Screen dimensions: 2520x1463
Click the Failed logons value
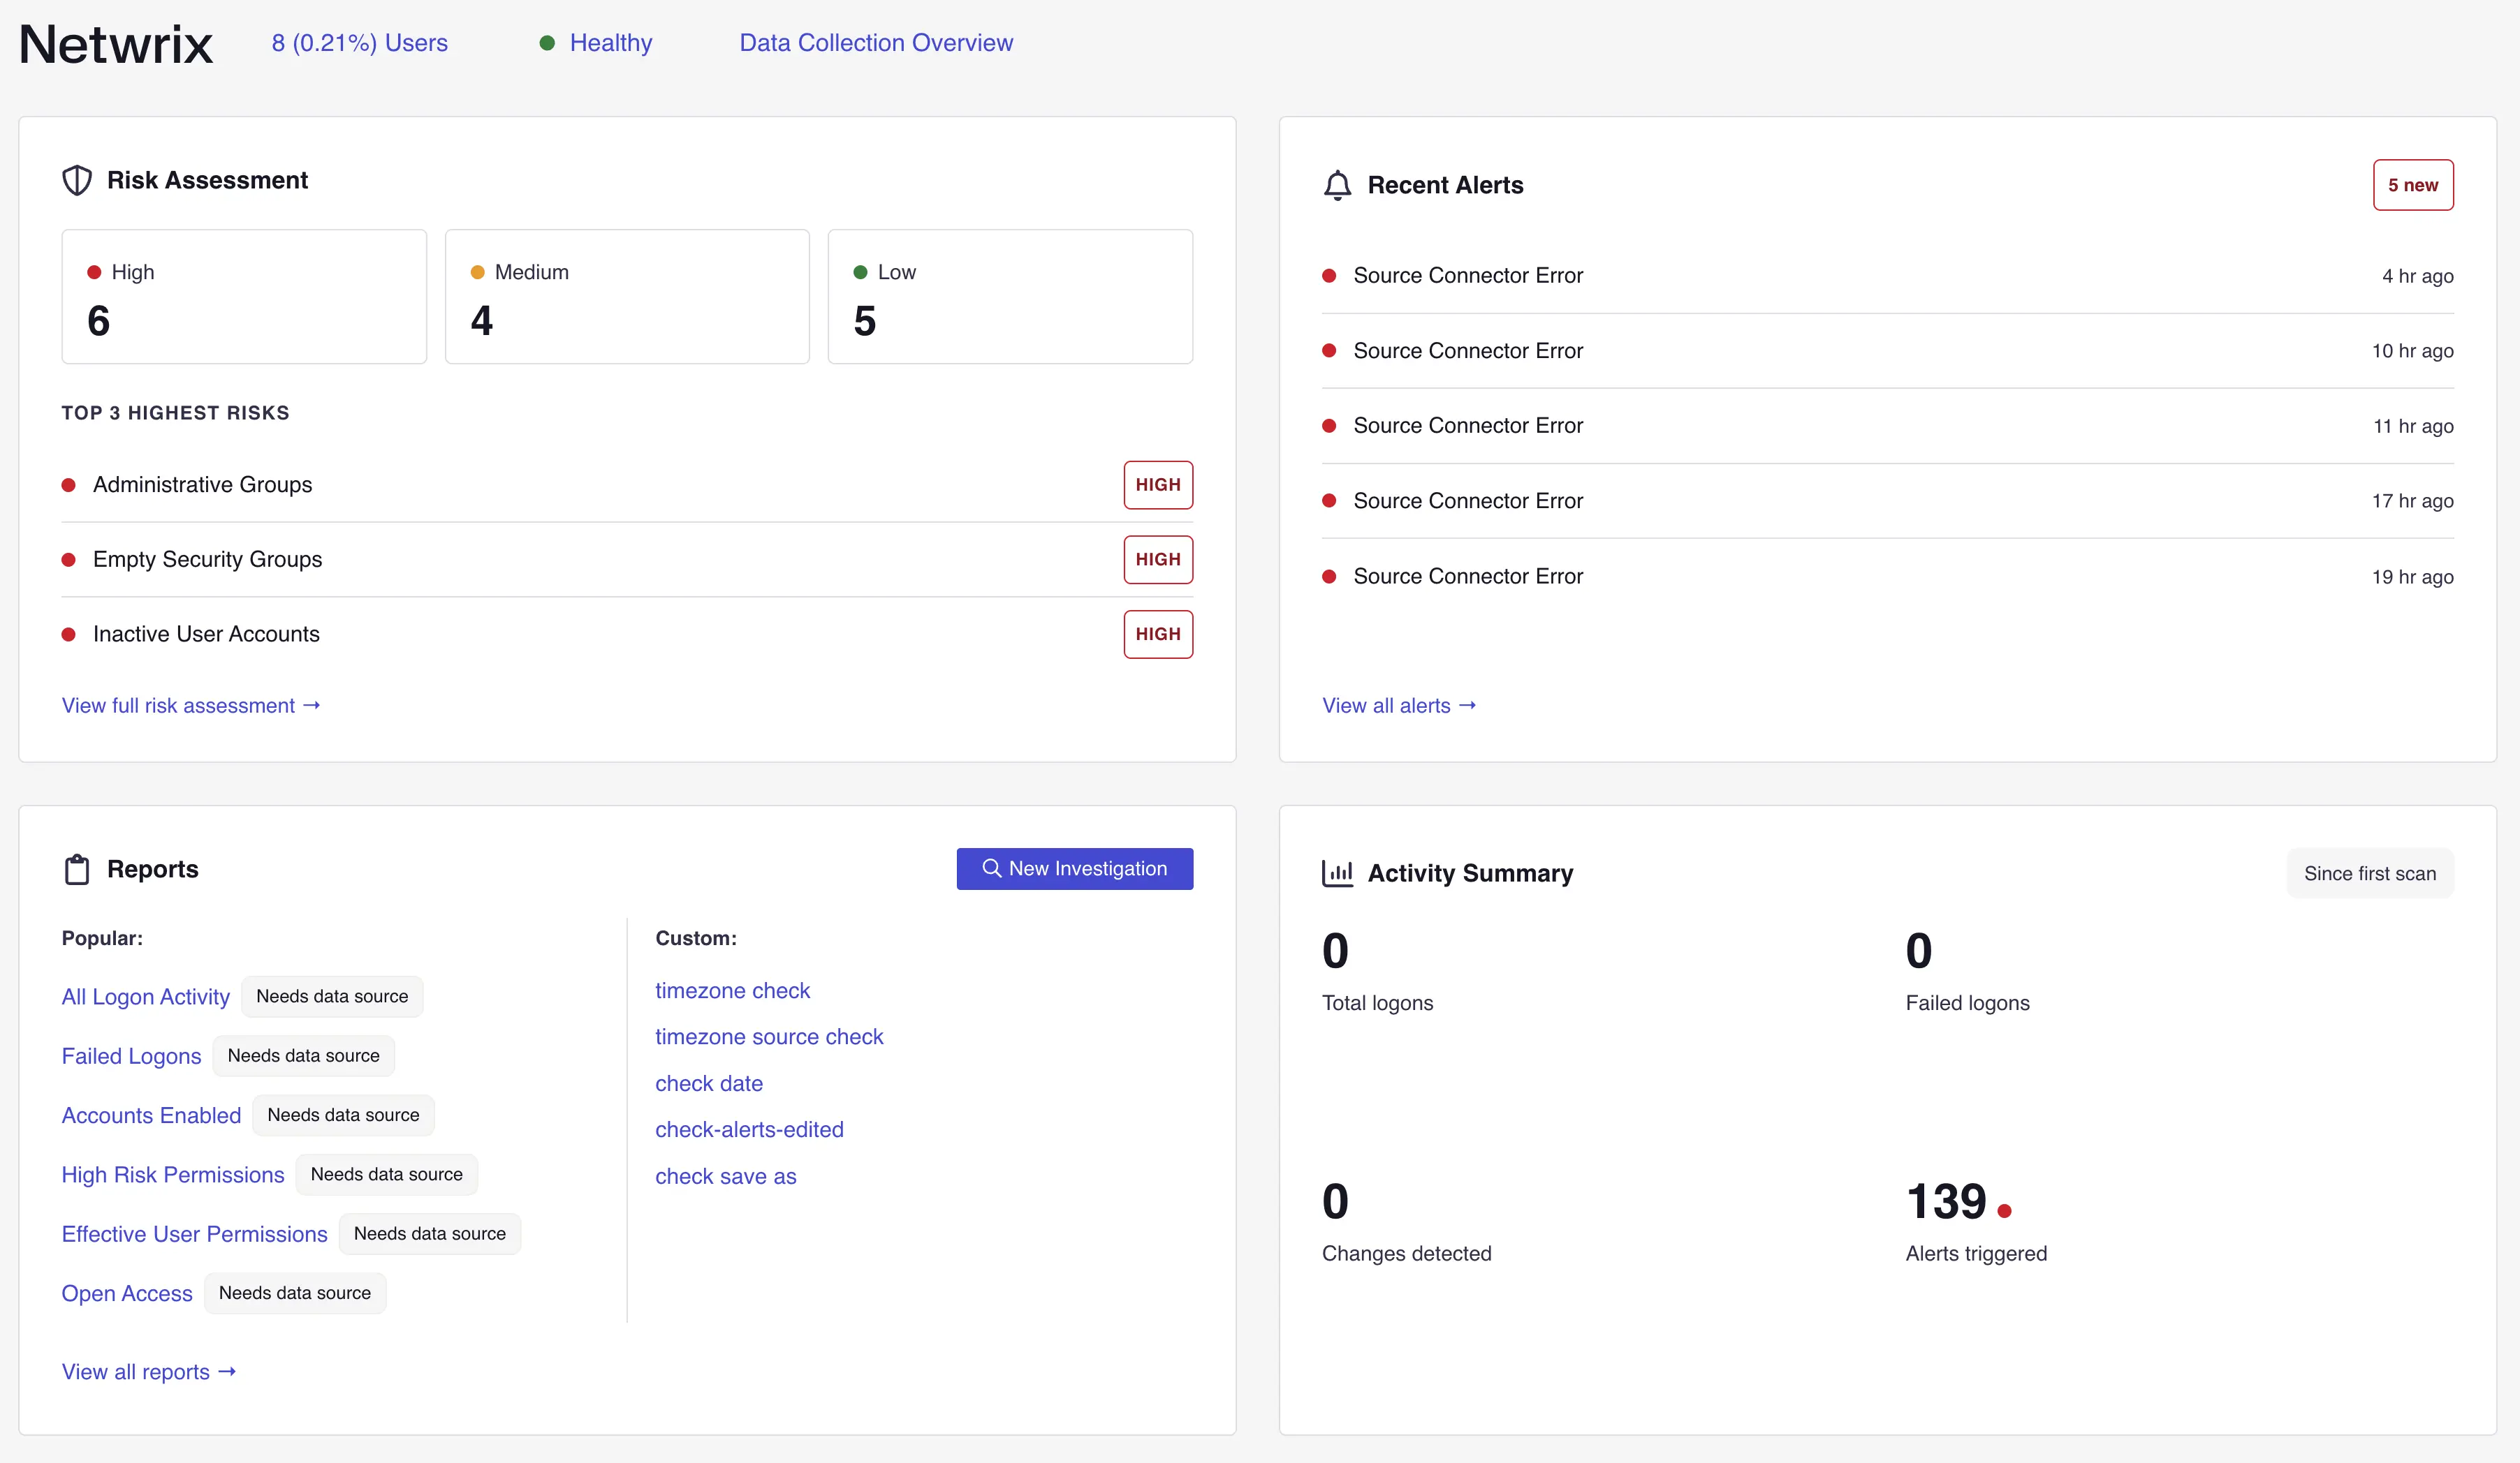1919,951
